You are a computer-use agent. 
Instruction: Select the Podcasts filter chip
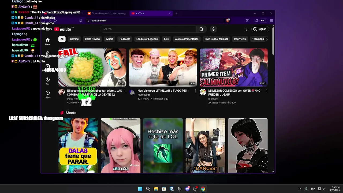[x=125, y=39]
